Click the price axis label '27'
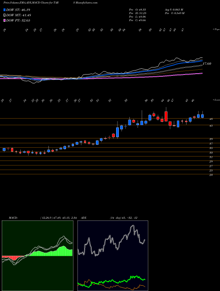220x291 pixels. 211,166
